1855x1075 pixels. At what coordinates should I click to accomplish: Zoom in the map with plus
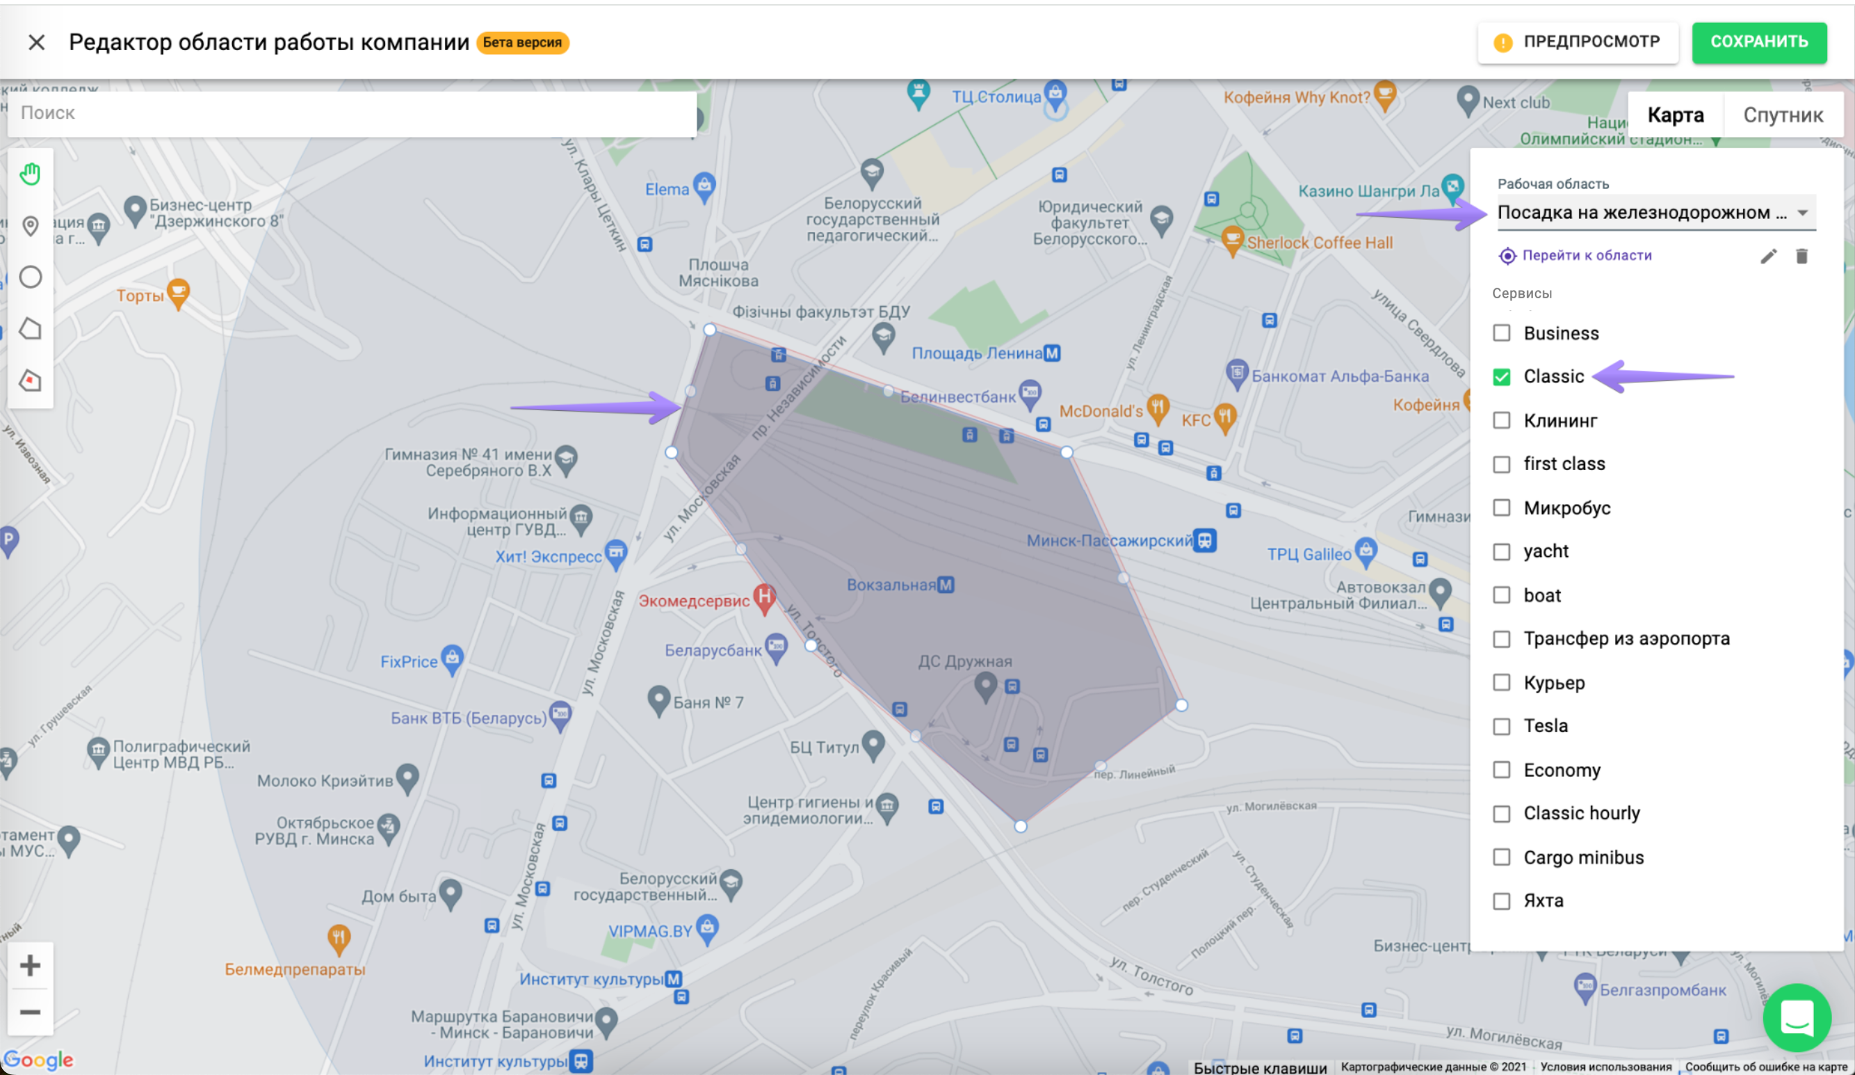30,964
